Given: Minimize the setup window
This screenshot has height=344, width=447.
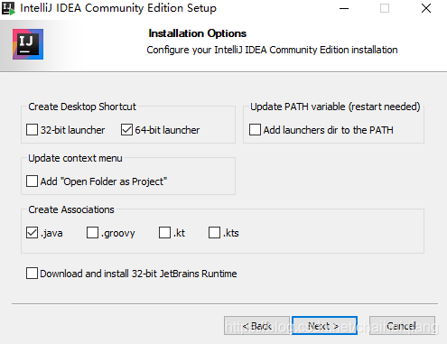Looking at the screenshot, I should (x=344, y=8).
